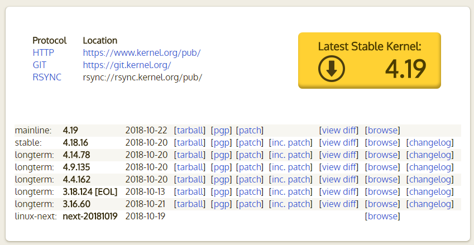Browse longterm 4.9.135 tree
The image size is (474, 245).
(x=382, y=167)
